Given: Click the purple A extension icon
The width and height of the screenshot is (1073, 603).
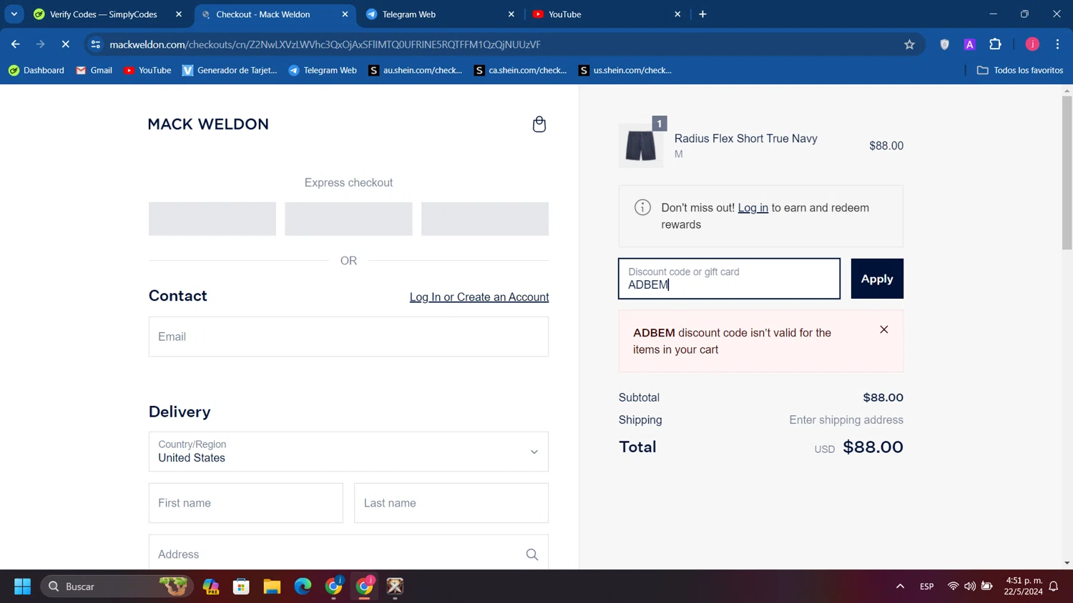Looking at the screenshot, I should pos(970,44).
